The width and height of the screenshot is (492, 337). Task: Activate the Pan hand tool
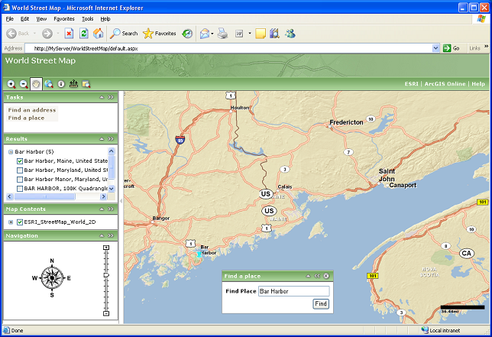[36, 84]
